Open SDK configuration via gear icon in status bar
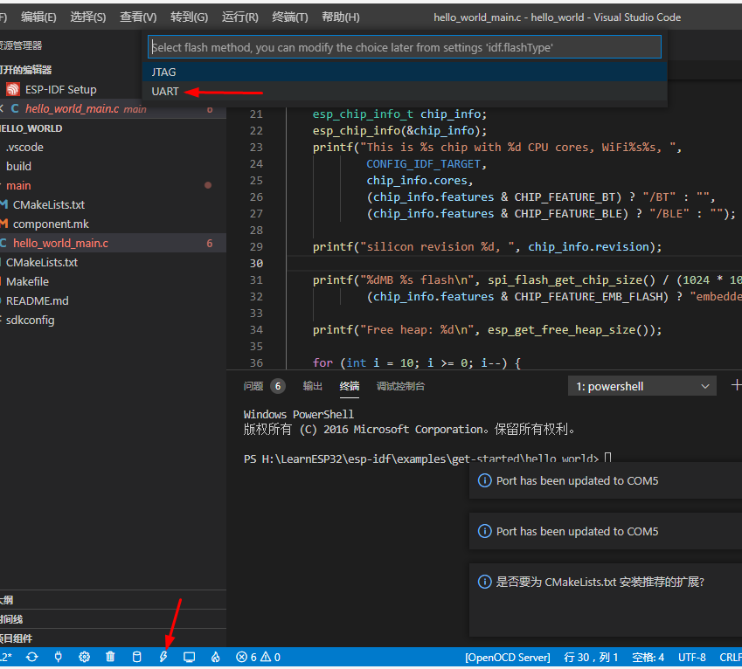Viewport: 742px width, 669px height. (84, 657)
